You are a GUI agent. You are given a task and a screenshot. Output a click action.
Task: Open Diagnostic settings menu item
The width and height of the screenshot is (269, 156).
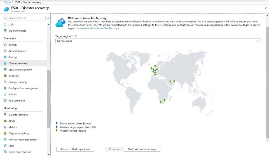pos(19,133)
